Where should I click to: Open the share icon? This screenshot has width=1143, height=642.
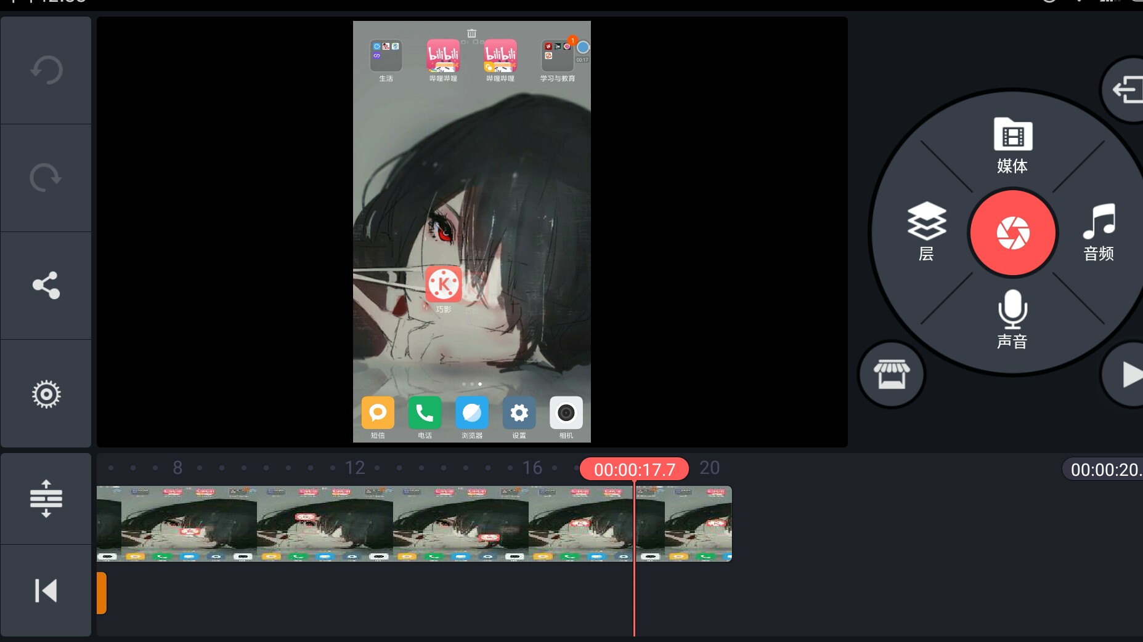46,285
